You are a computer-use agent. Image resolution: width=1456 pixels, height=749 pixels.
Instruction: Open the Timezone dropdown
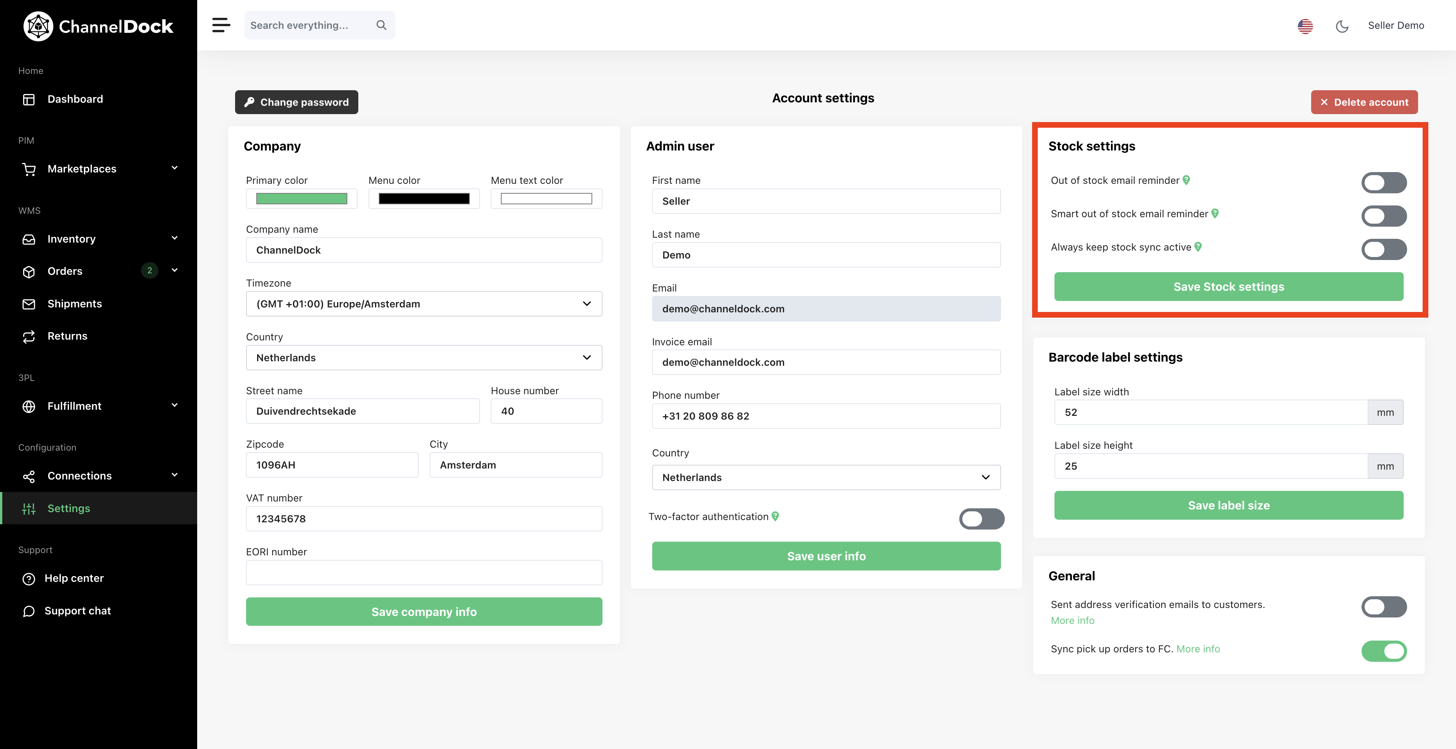424,304
